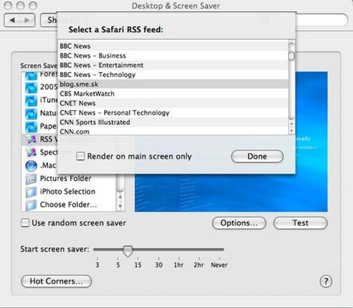Click the screen saver list scroll-up arrow

[x=120, y=197]
